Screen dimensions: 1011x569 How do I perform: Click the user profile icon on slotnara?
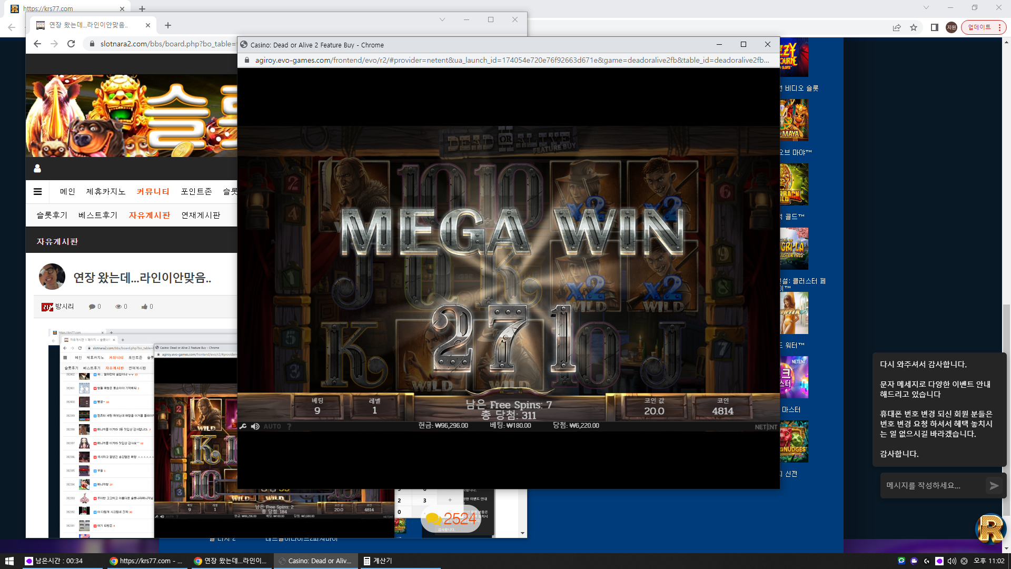[x=37, y=169]
